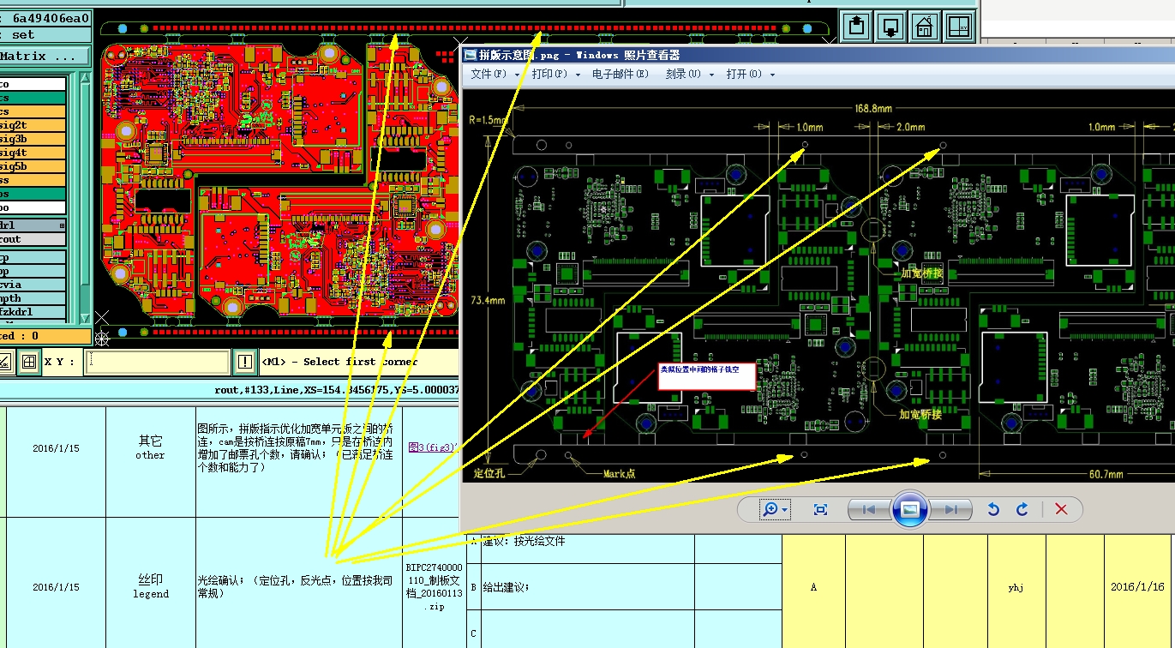Viewport: 1175px width, 648px height.
Task: Click the home view icon in CAM toolbar
Action: [925, 26]
